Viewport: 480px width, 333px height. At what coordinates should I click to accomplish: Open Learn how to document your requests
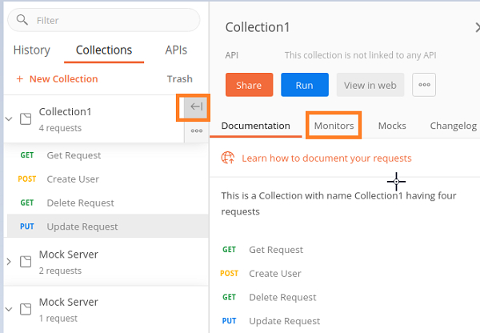pyautogui.click(x=326, y=158)
